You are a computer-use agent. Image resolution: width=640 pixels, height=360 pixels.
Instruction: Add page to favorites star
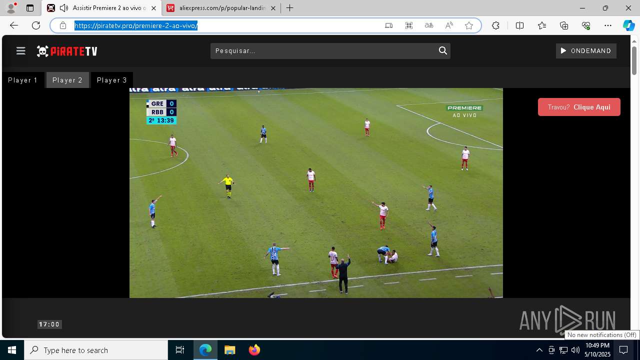469,25
